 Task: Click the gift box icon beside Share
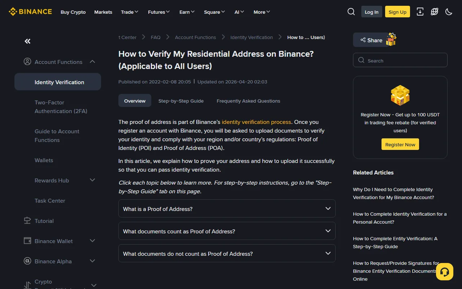[391, 39]
